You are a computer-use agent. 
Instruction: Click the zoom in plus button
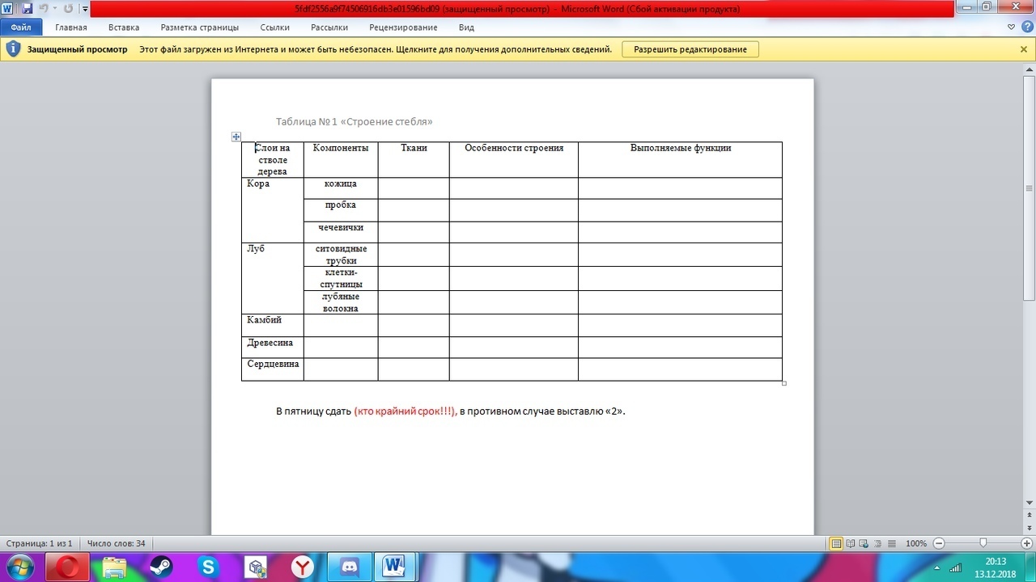1027,543
